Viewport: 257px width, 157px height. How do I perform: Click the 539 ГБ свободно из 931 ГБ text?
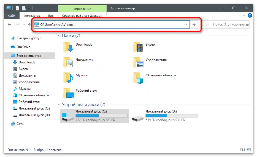pyautogui.click(x=165, y=120)
